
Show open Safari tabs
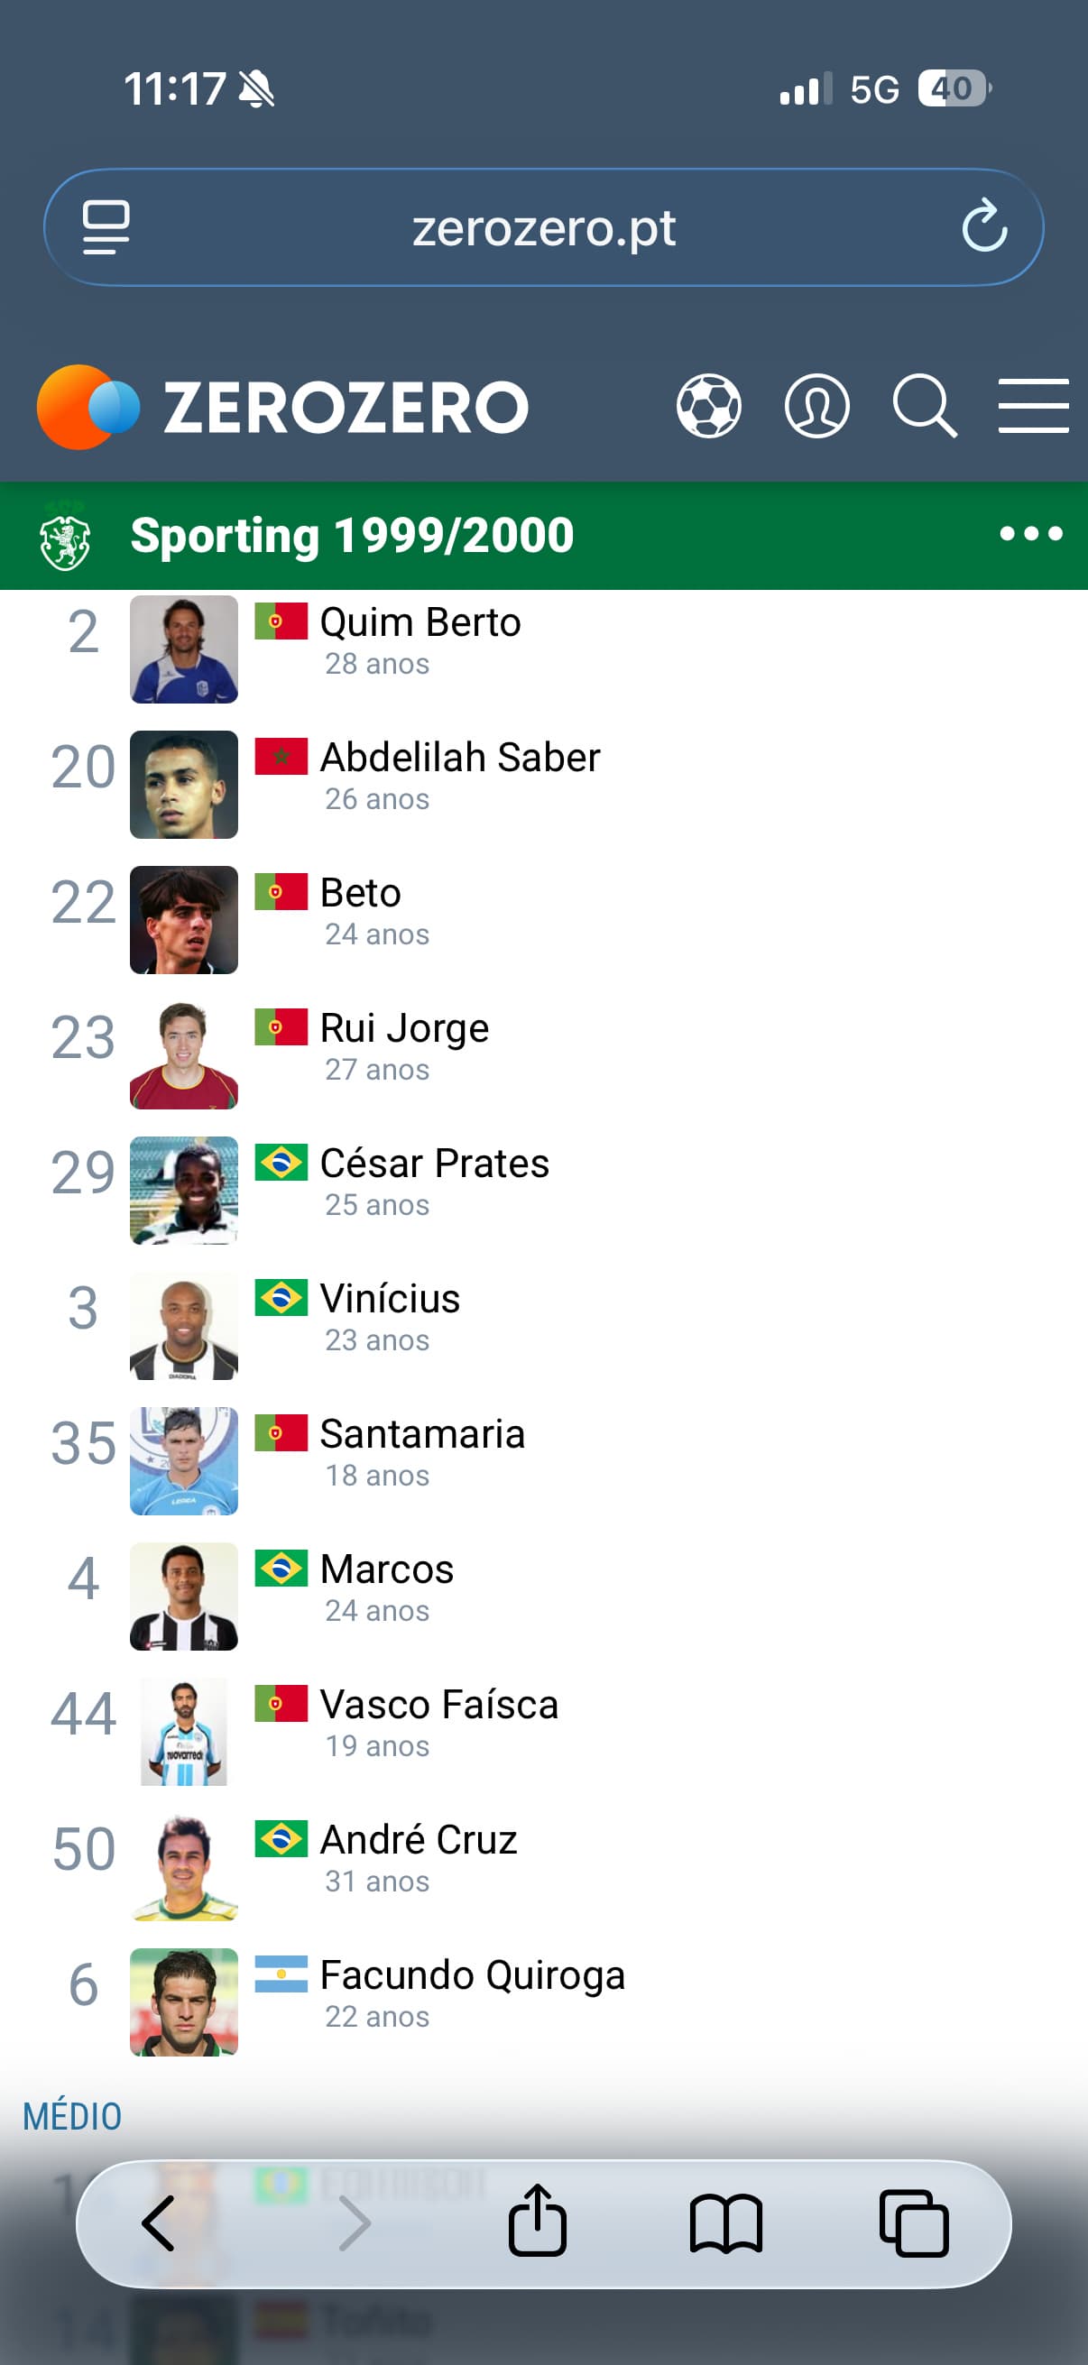tap(914, 2222)
